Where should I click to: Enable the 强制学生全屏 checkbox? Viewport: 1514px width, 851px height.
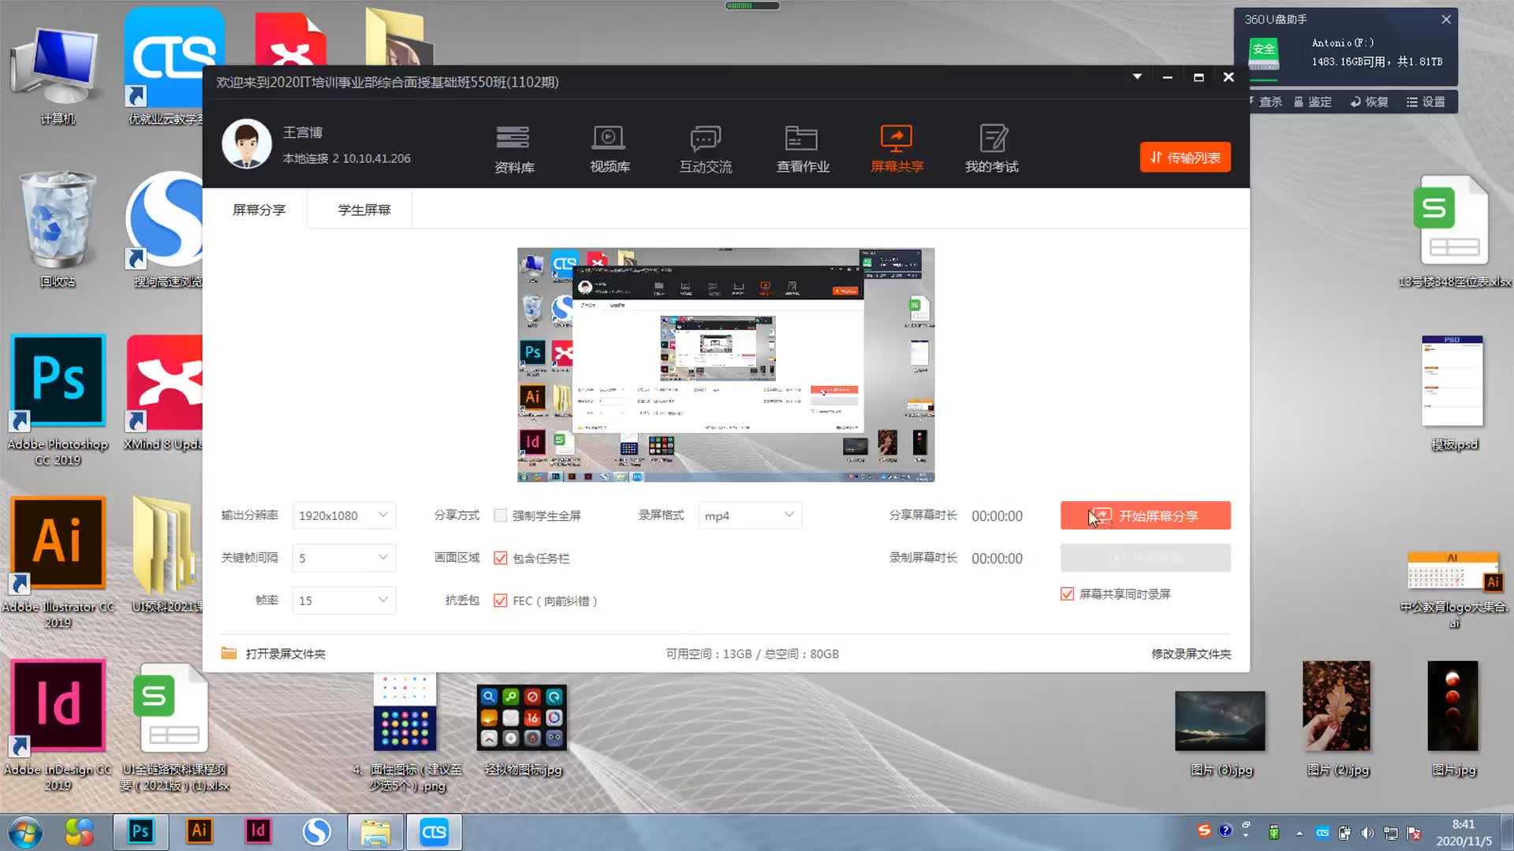coord(500,515)
